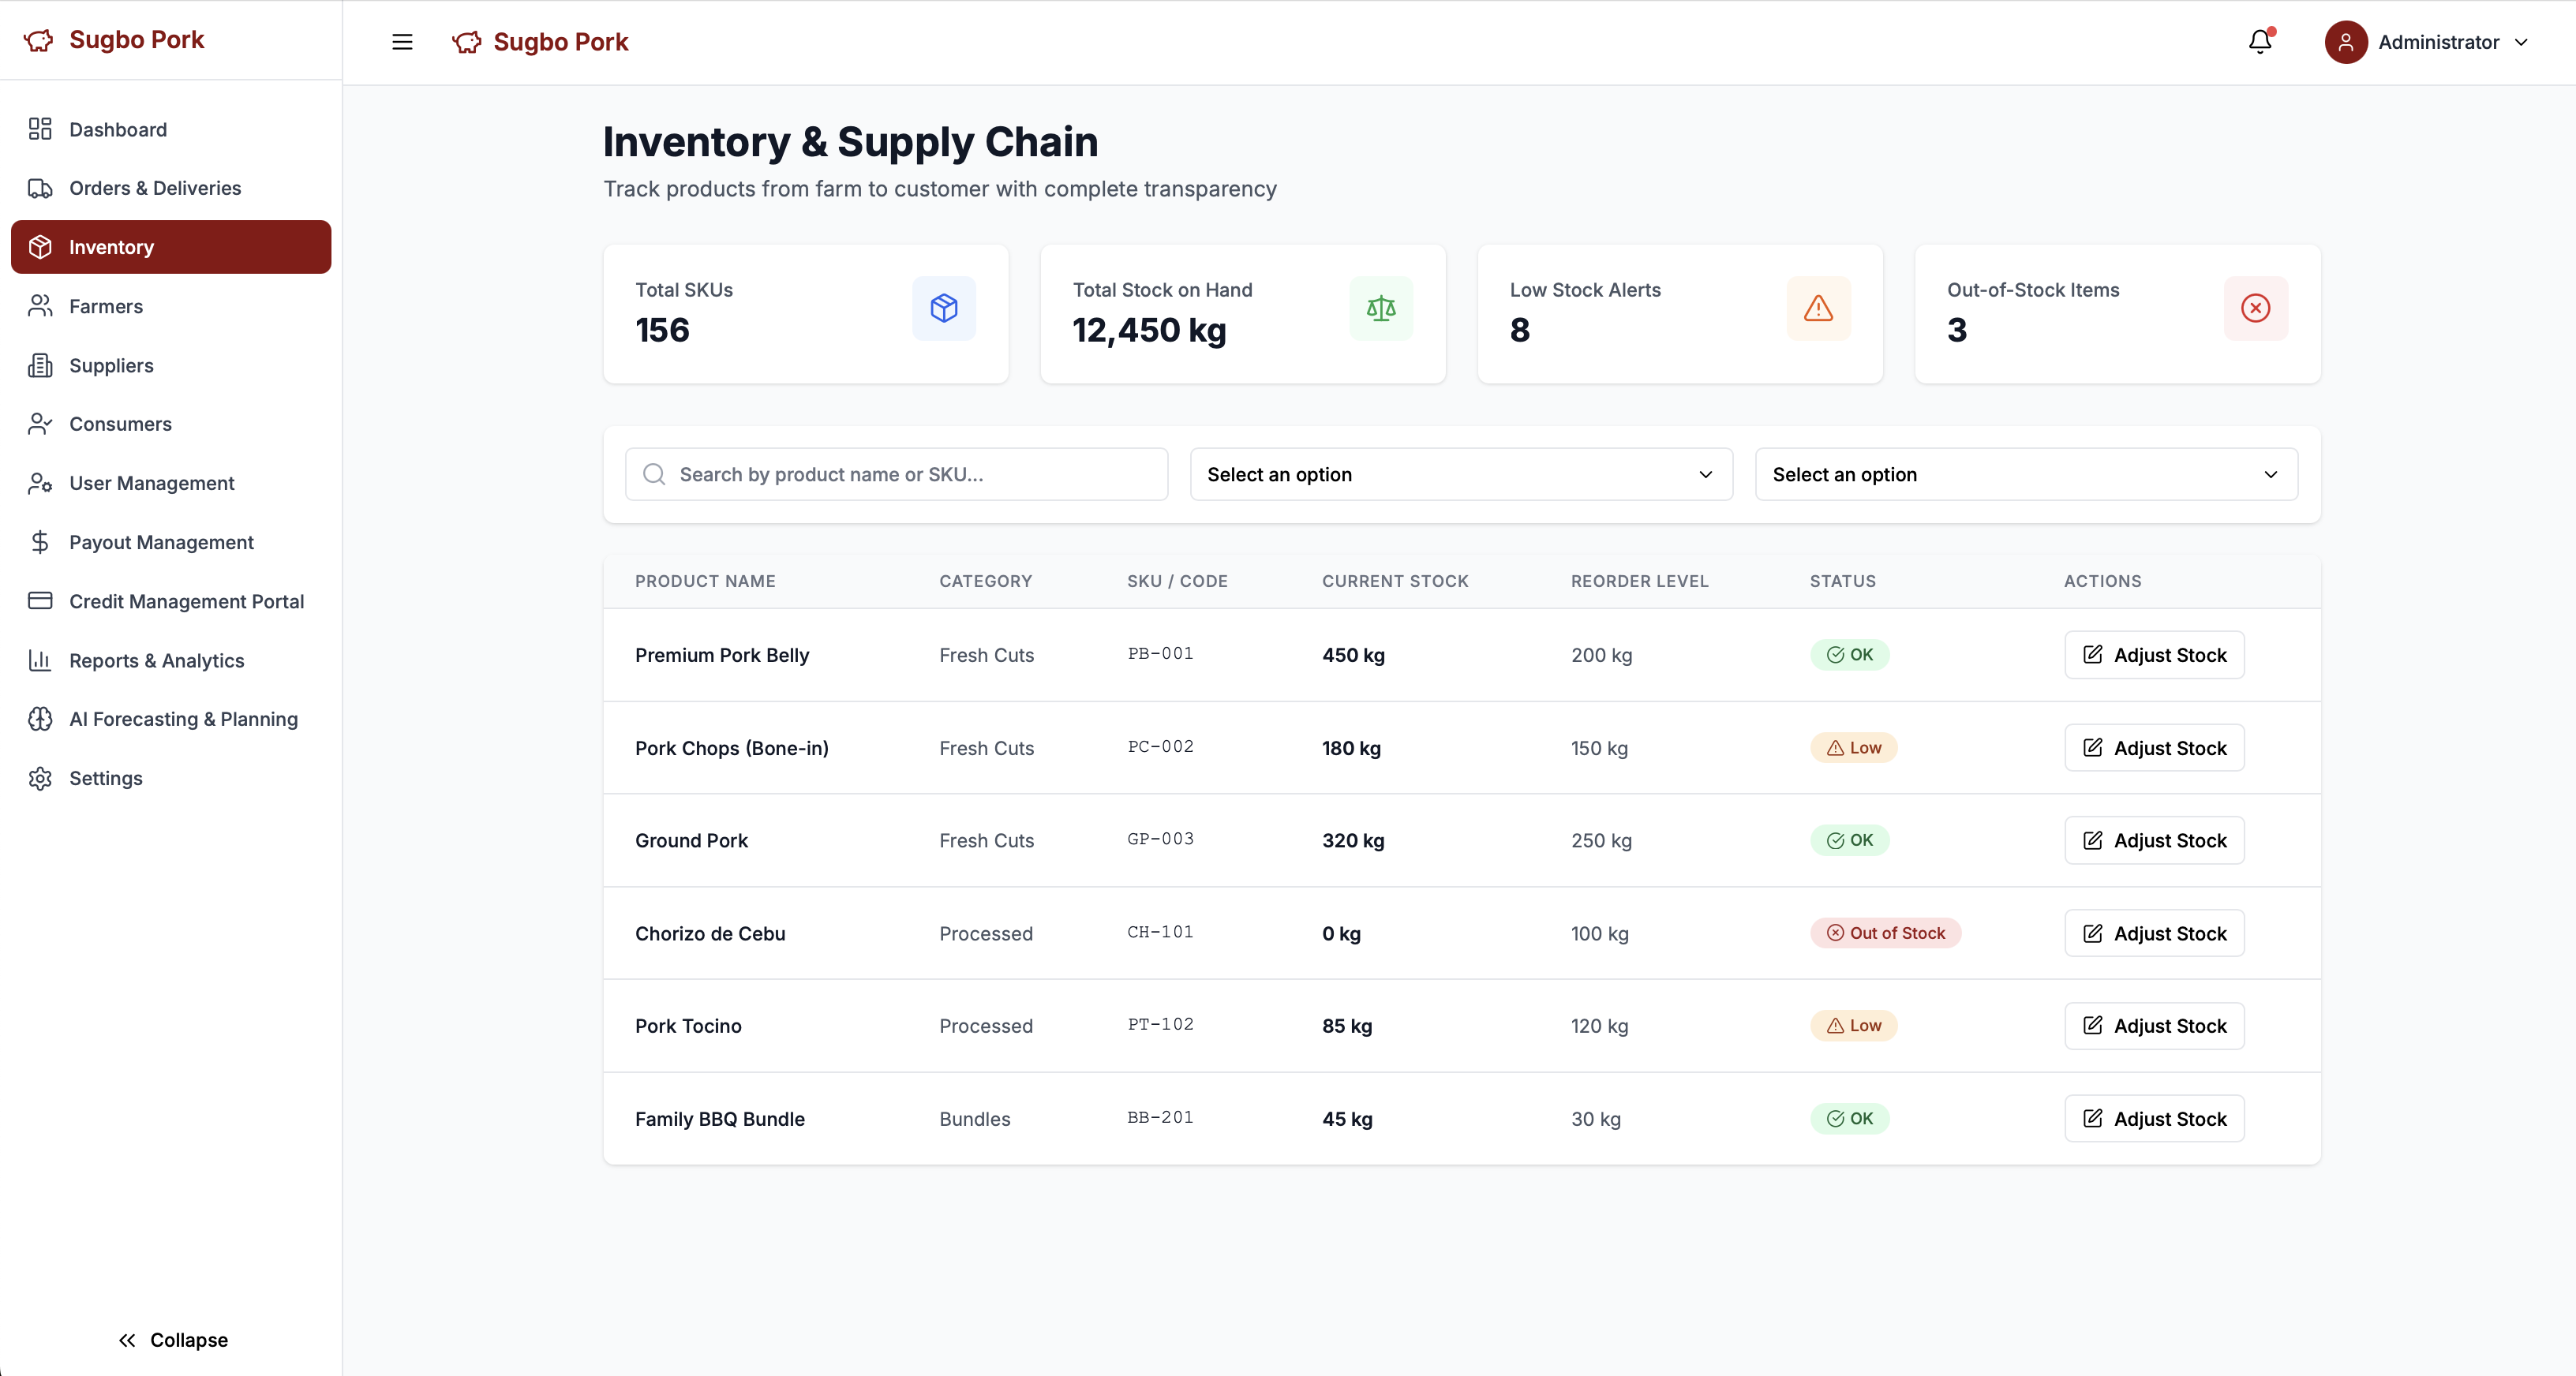Open the Credit Management Portal
This screenshot has height=1376, width=2576.
click(x=186, y=601)
